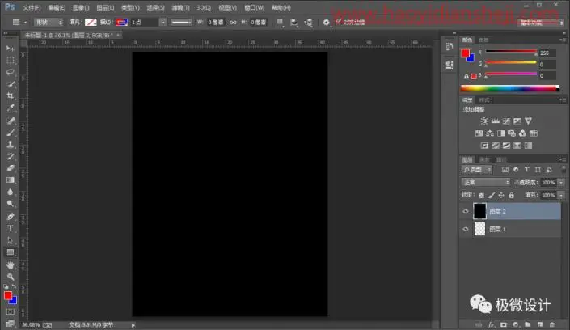The width and height of the screenshot is (570, 330).
Task: Add a Curves adjustment
Action: click(x=506, y=121)
